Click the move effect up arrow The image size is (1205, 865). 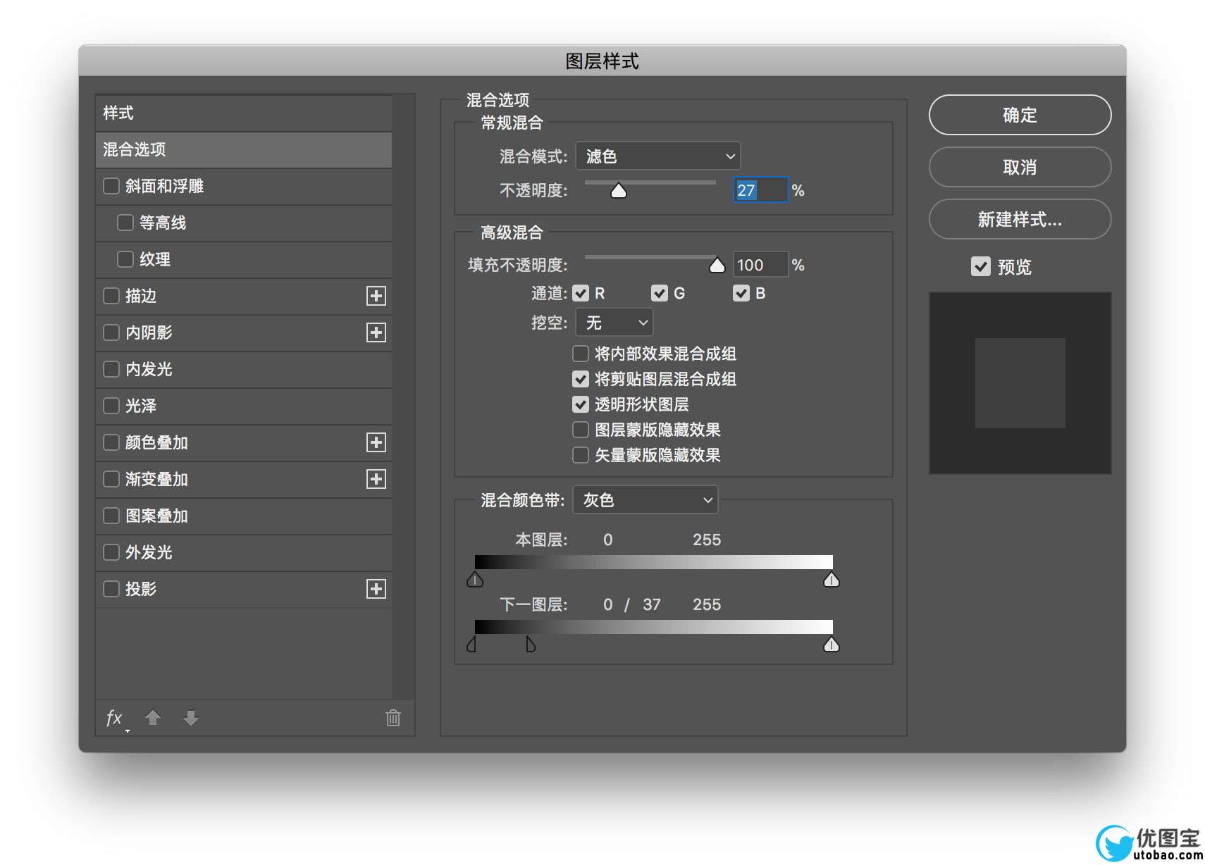point(153,718)
